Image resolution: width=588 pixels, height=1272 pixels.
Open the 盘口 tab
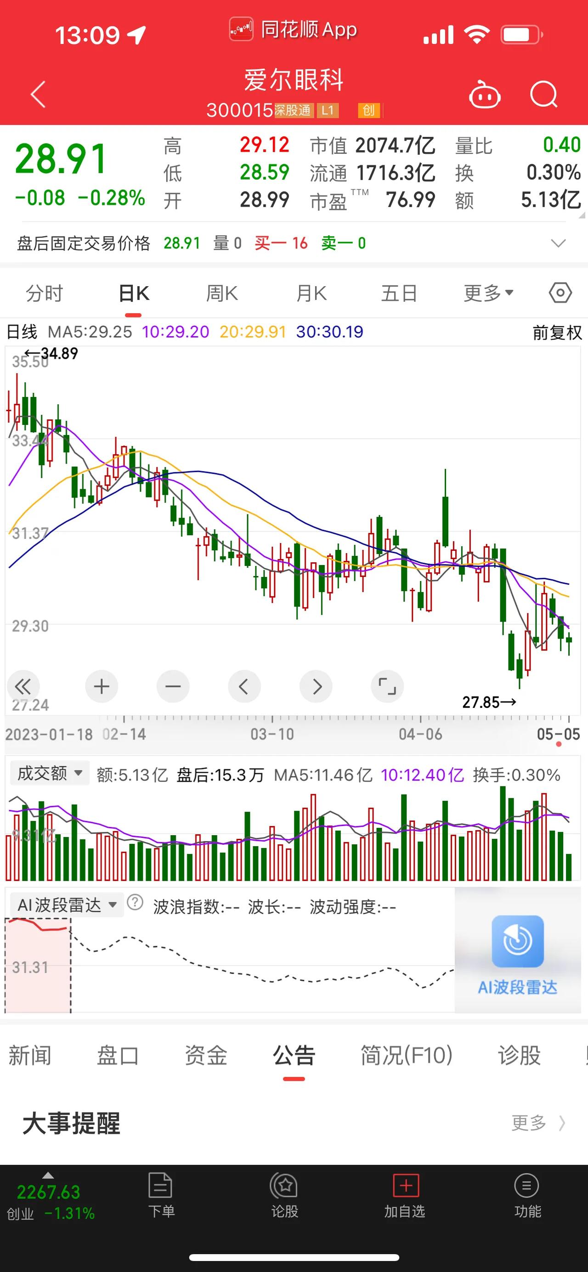click(x=118, y=1055)
